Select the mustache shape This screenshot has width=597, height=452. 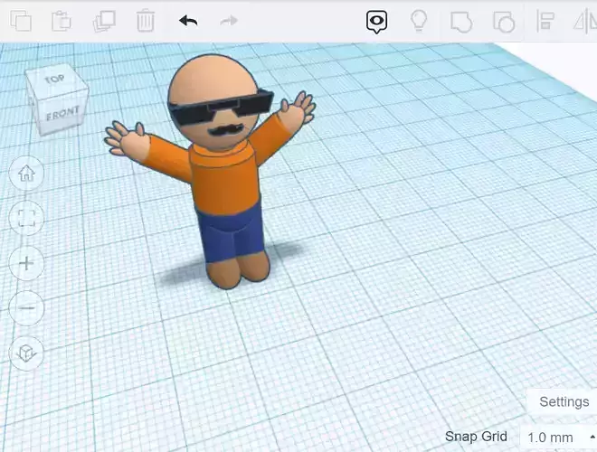coord(224,130)
